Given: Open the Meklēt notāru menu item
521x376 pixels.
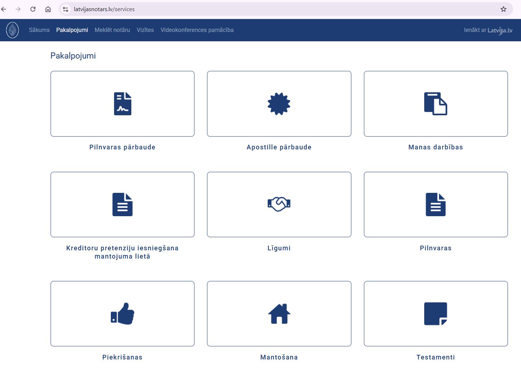Looking at the screenshot, I should tap(112, 30).
